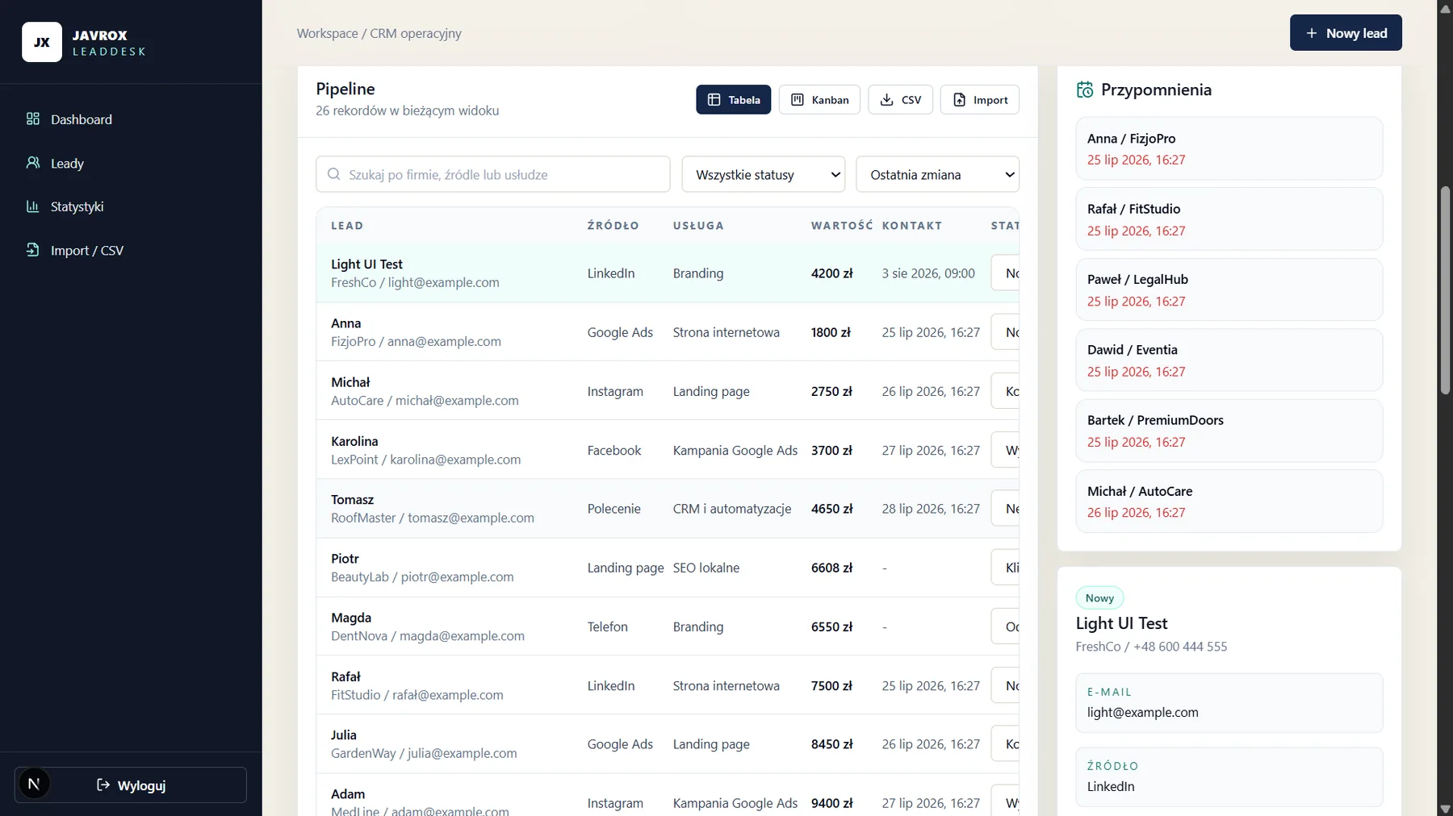1453x816 pixels.
Task: Open Import / CSV sidebar icon
Action: (x=33, y=250)
